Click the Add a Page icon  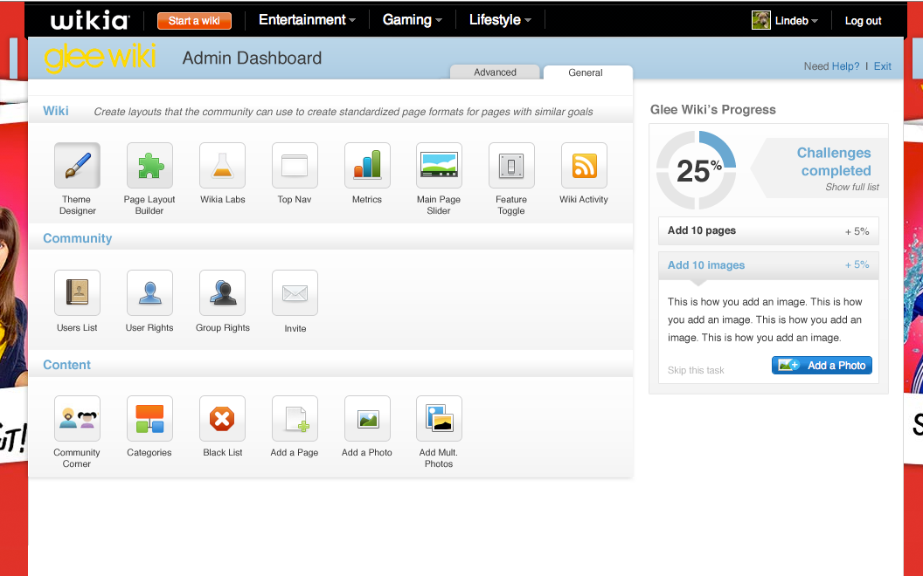[x=295, y=419]
